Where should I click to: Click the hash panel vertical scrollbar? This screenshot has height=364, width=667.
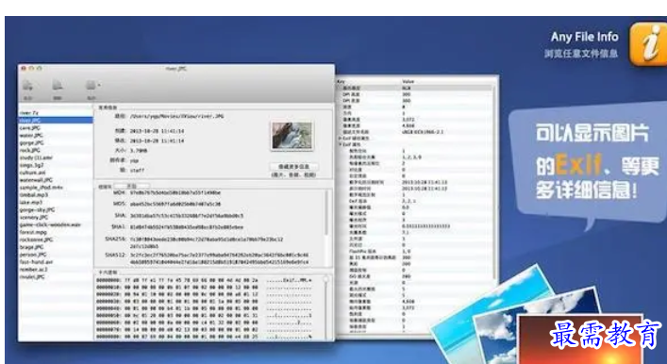coord(326,212)
